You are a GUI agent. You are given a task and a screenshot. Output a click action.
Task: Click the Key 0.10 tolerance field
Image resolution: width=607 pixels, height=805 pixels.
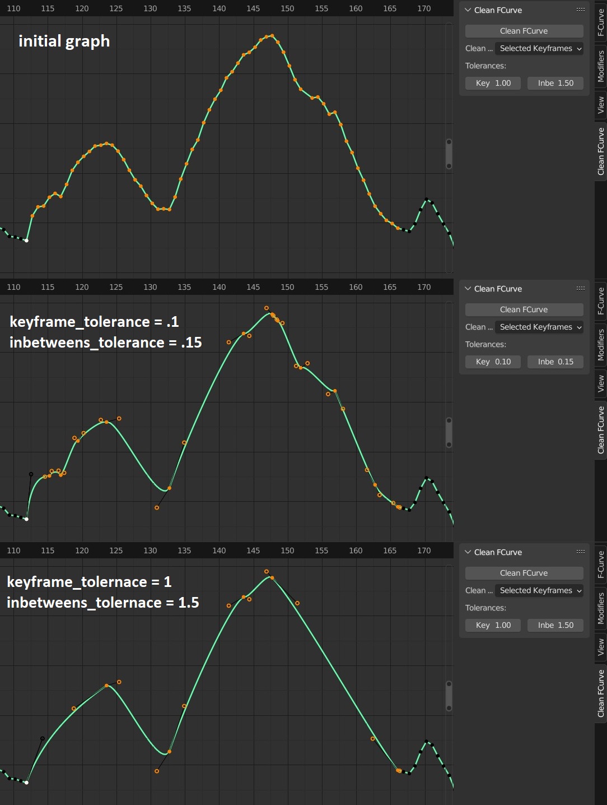(493, 362)
